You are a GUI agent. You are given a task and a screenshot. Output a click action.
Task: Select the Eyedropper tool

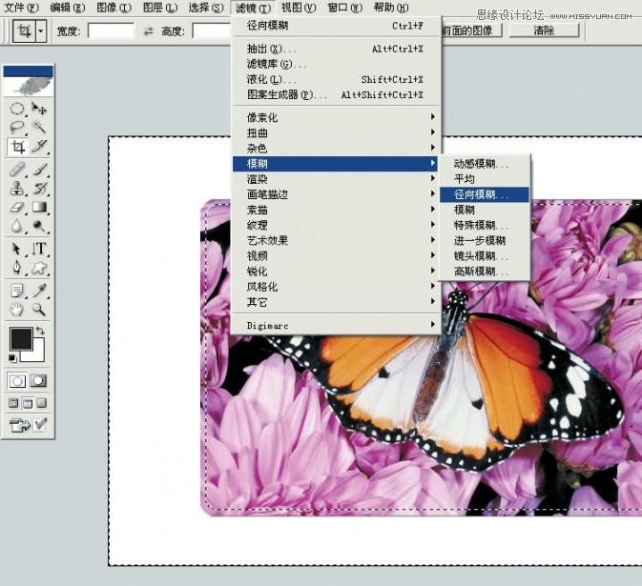tap(39, 291)
